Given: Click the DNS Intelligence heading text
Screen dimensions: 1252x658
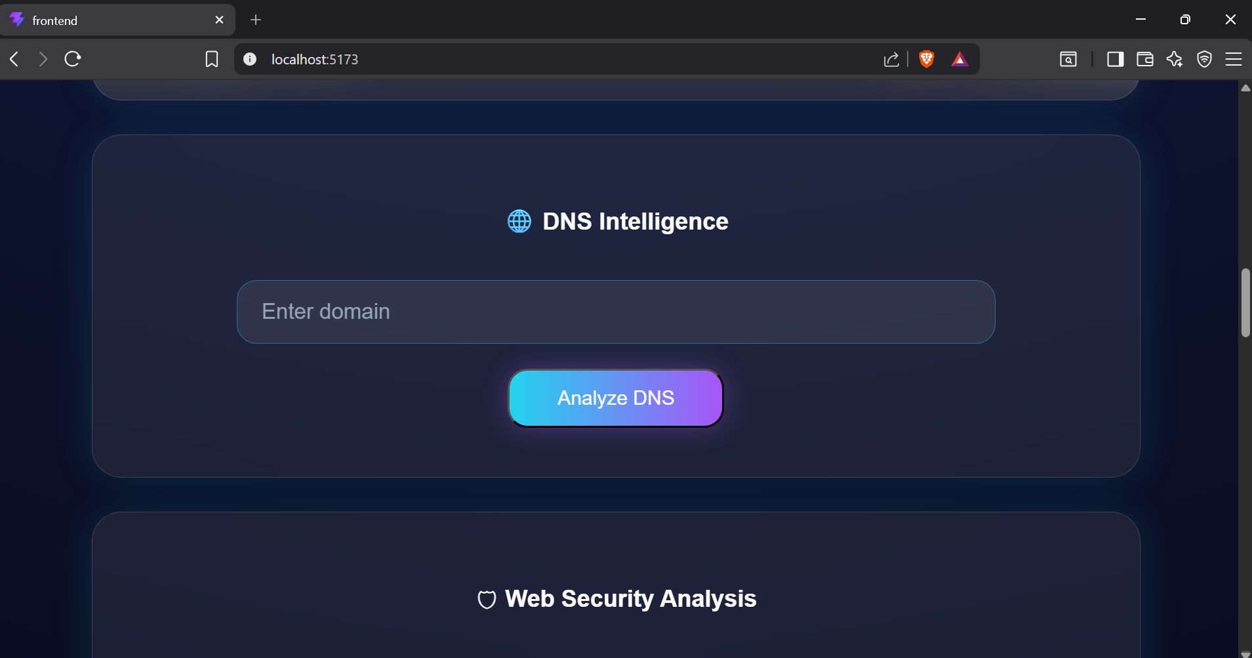Looking at the screenshot, I should tap(636, 222).
